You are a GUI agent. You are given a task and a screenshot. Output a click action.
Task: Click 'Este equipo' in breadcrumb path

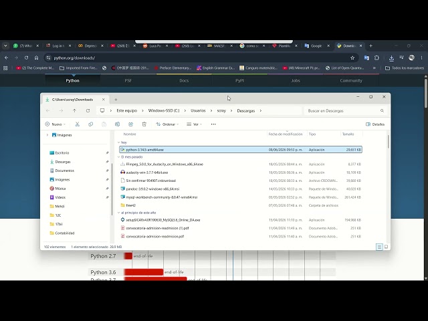pos(126,110)
